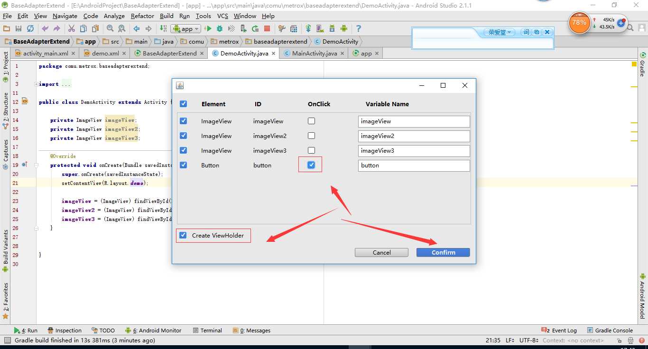Open the Navigate menu
Image resolution: width=648 pixels, height=349 pixels.
click(65, 16)
